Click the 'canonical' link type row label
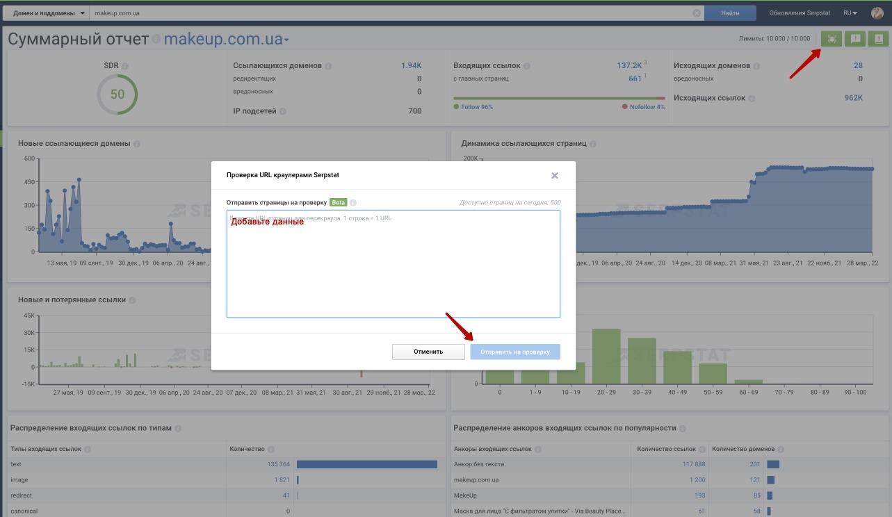This screenshot has height=517, width=892. [24, 511]
